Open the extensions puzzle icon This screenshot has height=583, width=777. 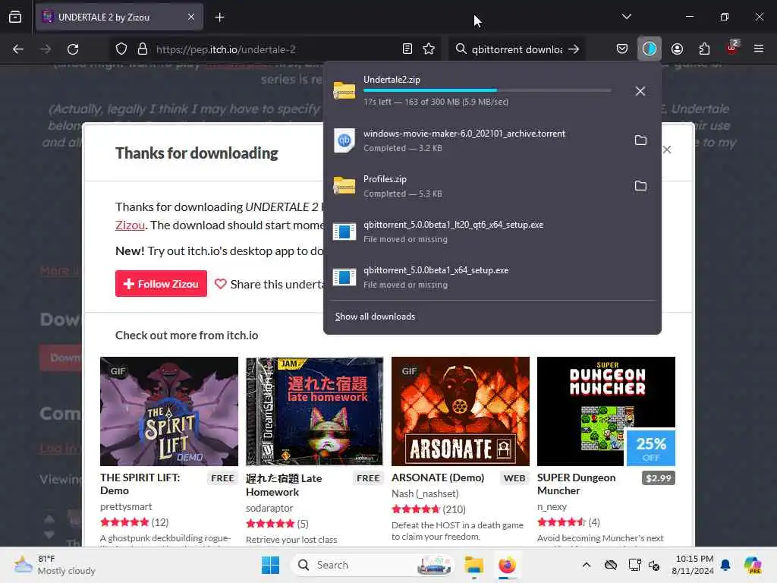tap(704, 49)
